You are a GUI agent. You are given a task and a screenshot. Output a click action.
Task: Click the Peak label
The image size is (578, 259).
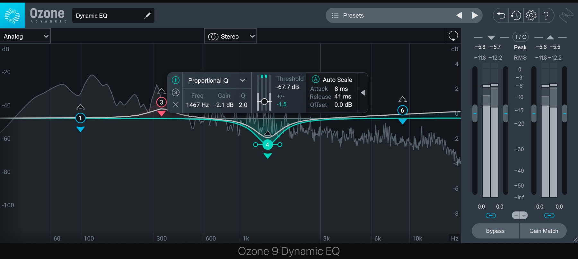coord(520,47)
